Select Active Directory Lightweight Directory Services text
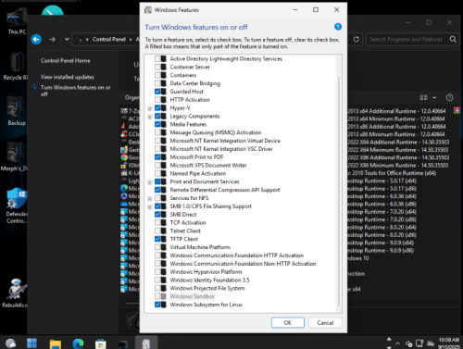Screen dimensions: 463x349 click(226, 58)
